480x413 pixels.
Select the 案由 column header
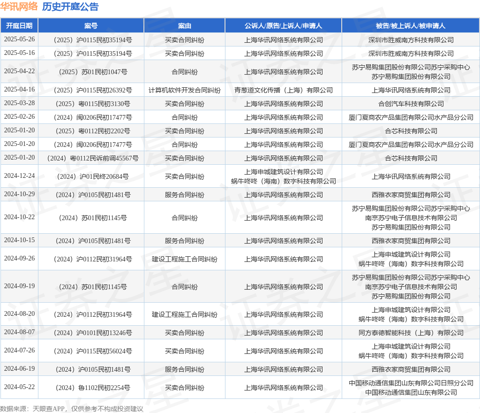[x=185, y=26]
